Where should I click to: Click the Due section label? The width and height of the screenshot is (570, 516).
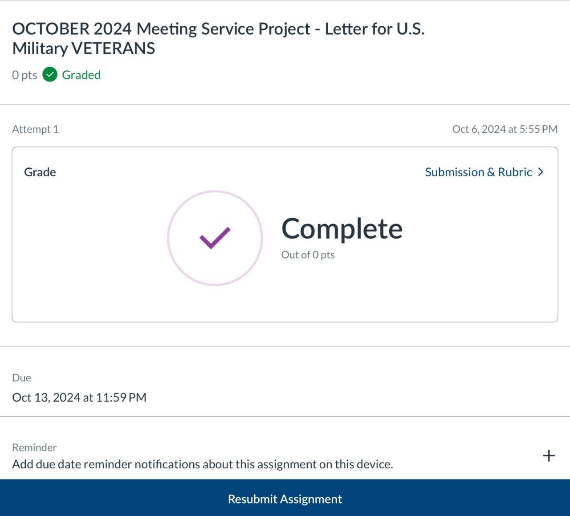[21, 378]
